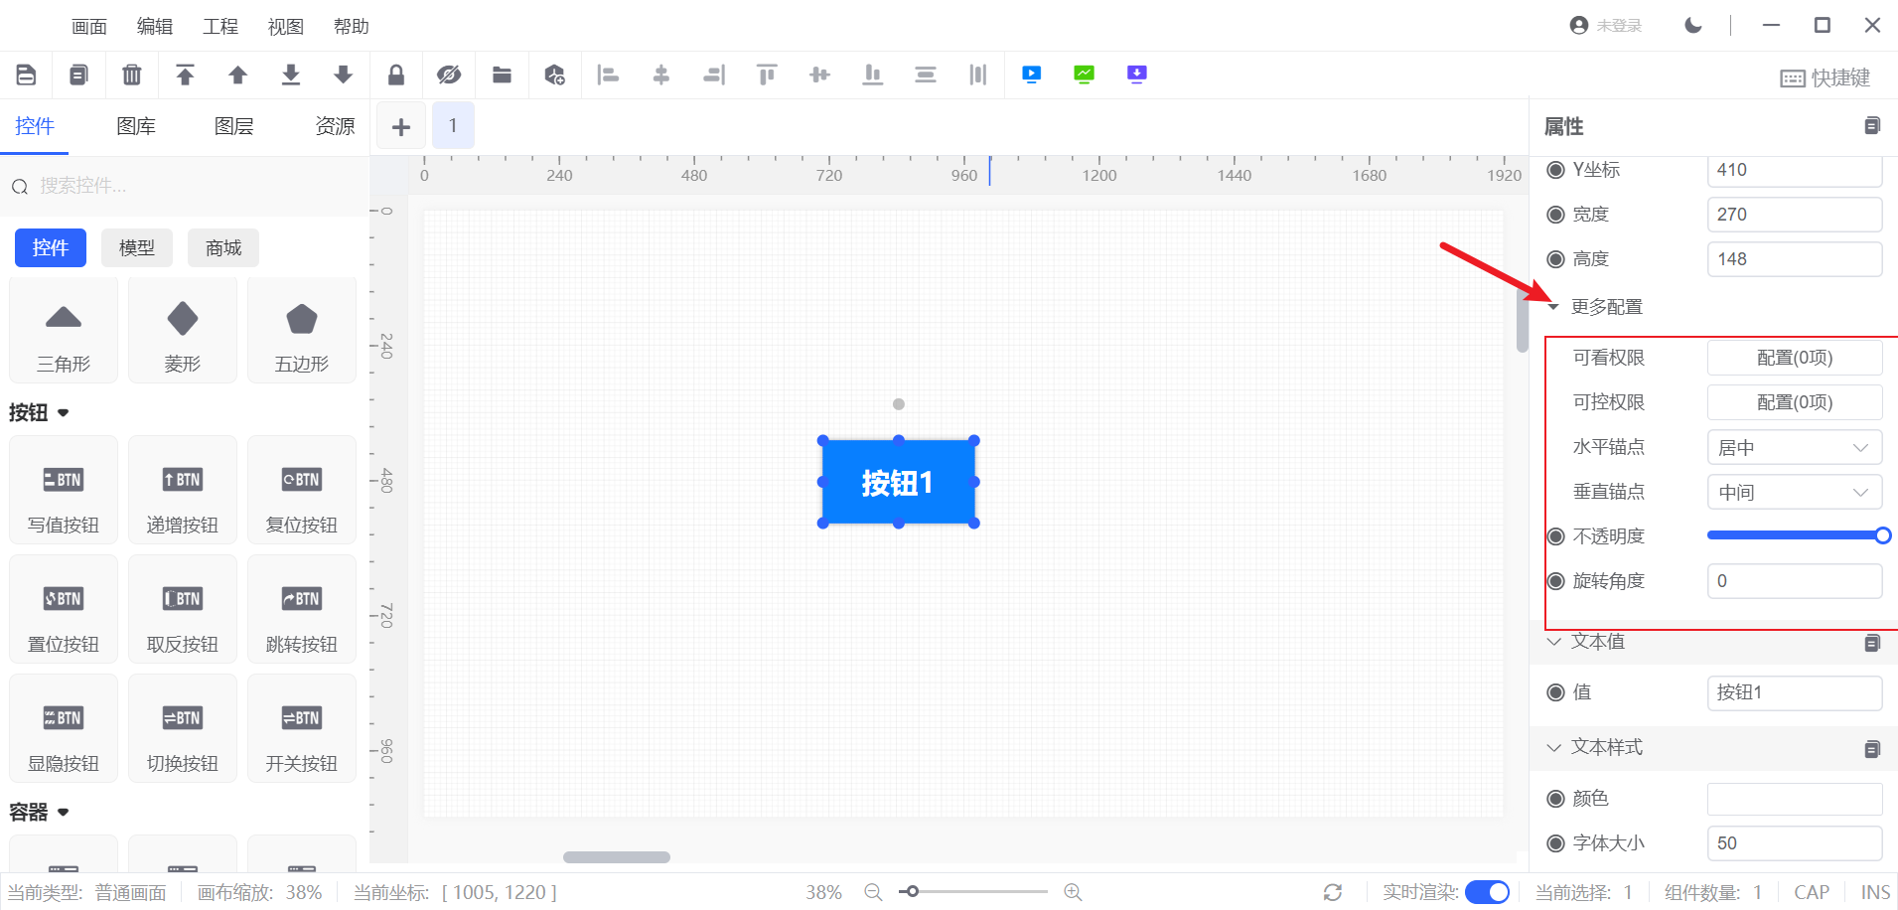Click the 不透明度 slider handle
Viewport: 1898px width, 910px height.
[1882, 536]
